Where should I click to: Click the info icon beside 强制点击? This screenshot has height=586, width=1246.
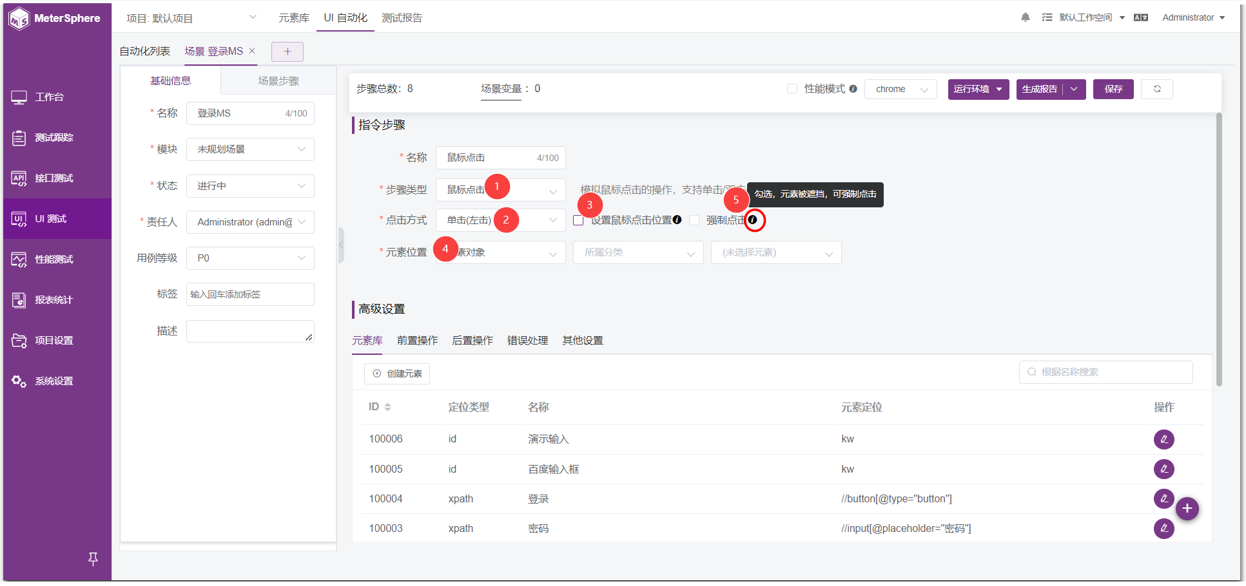tap(752, 220)
